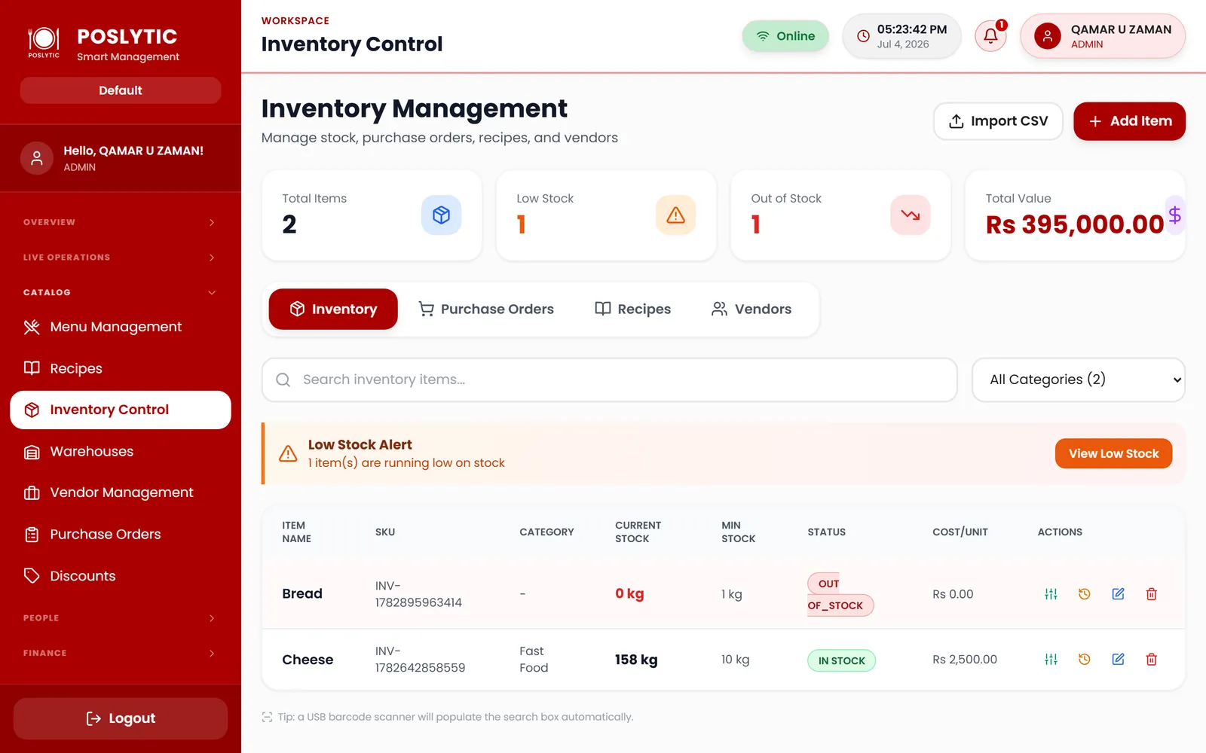Edit the Bread item
This screenshot has width=1206, height=753.
click(1118, 594)
